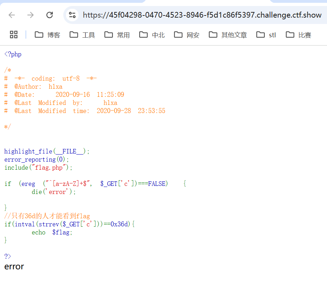Click the challenge.ctf.show URL in the address bar
This screenshot has height=301, width=327.
(x=202, y=15)
